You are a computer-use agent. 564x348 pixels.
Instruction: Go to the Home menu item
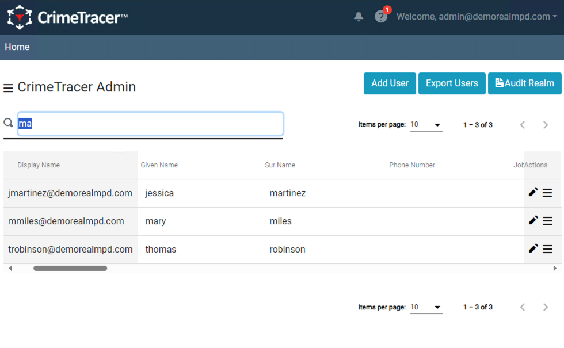coord(17,47)
